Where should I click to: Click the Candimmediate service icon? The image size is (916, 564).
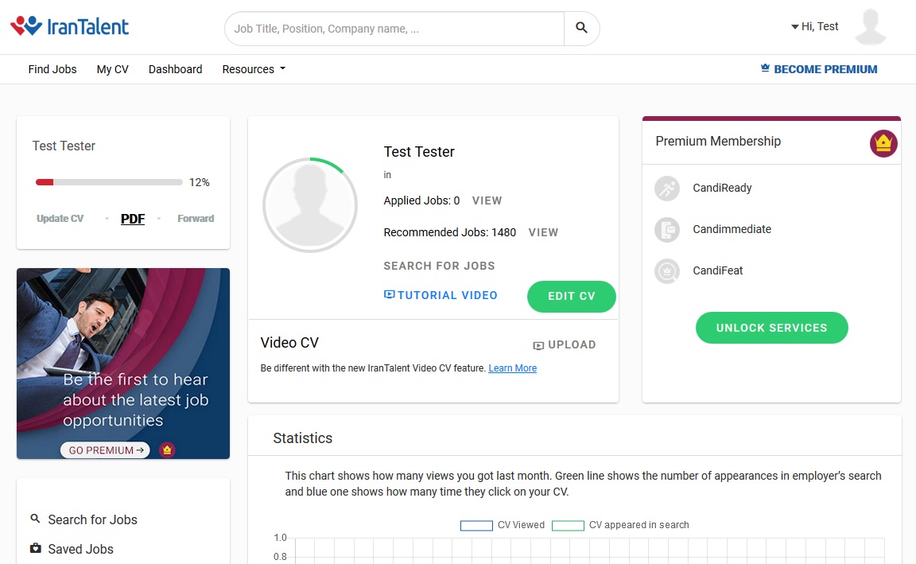coord(666,230)
